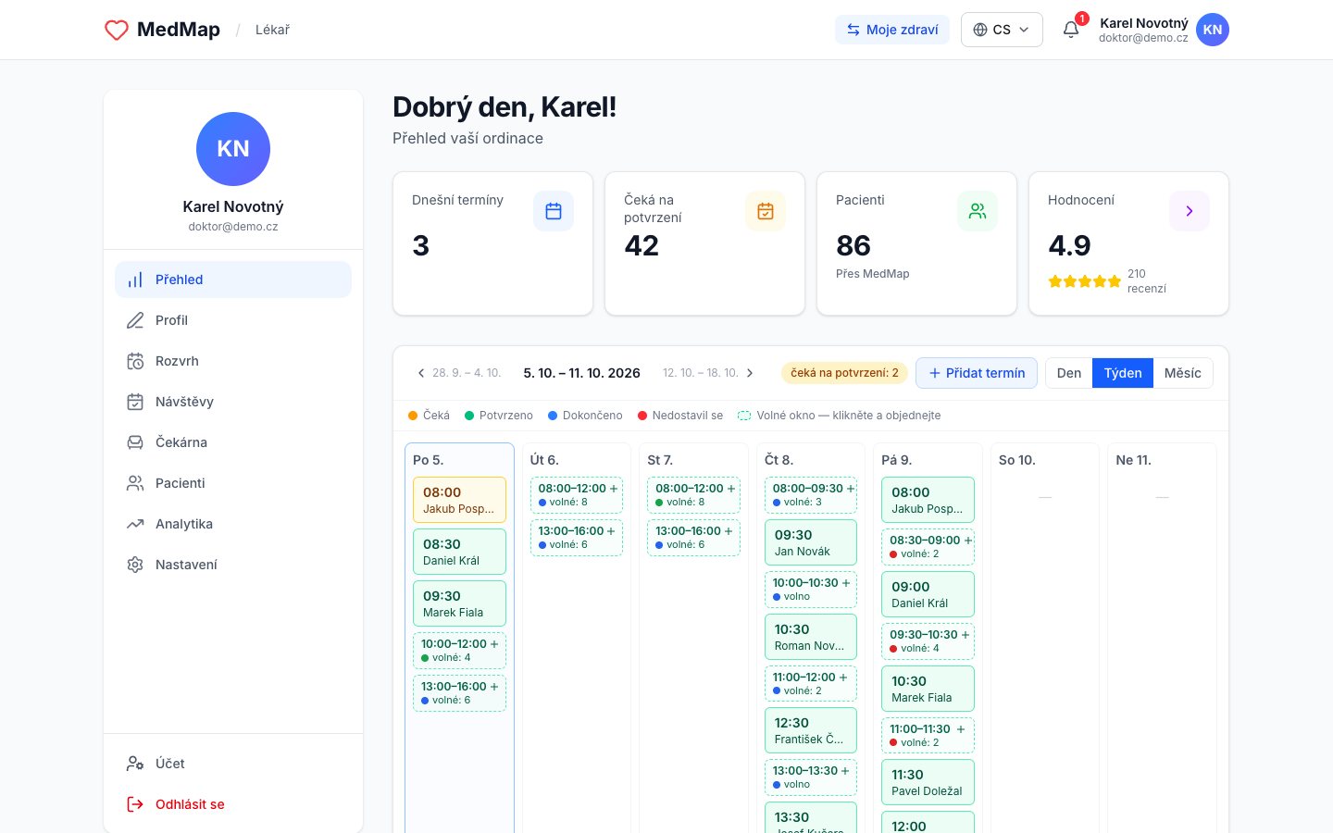Screen dimensions: 1333x833
Task: Open Thursday 09:30 Jan Novák appointment
Action: coord(811,542)
